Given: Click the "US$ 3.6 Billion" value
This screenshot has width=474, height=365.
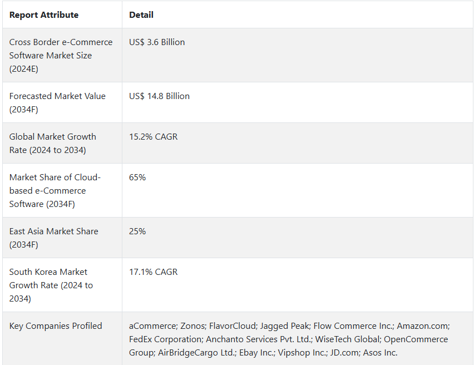Looking at the screenshot, I should click(x=157, y=42).
